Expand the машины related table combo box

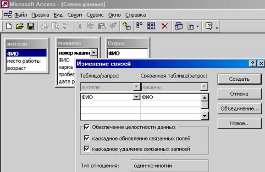coord(204,87)
